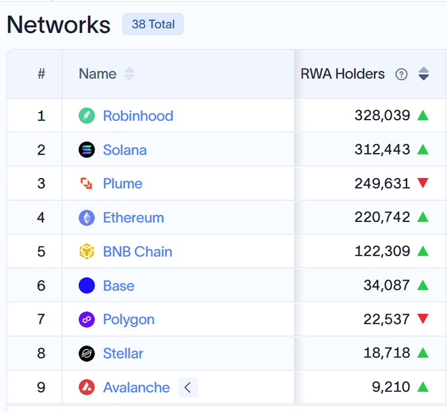Click the Solana logo icon

(87, 150)
